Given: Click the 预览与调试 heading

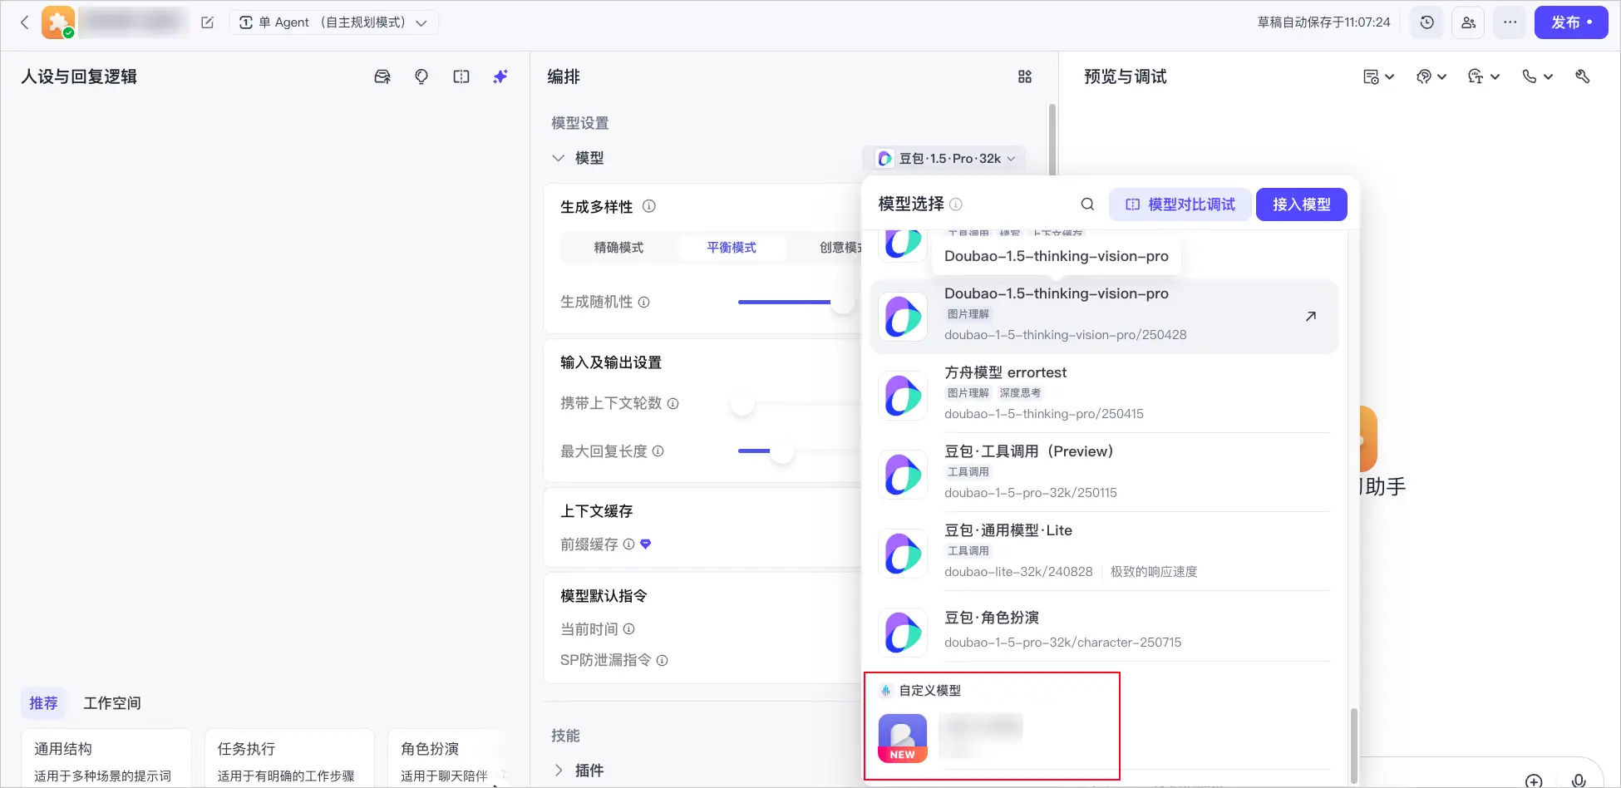Looking at the screenshot, I should tap(1126, 76).
